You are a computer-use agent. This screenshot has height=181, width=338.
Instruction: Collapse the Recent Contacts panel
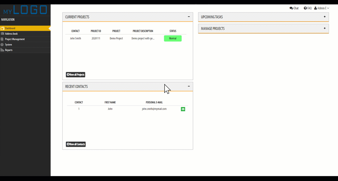pos(189,86)
